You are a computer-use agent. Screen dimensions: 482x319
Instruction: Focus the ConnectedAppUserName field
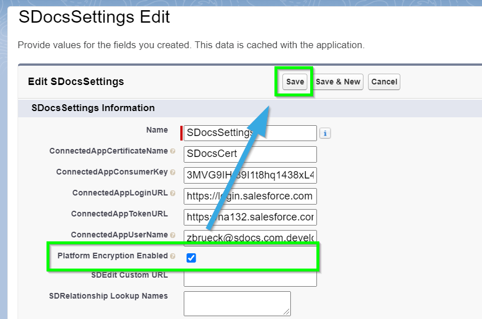click(250, 238)
